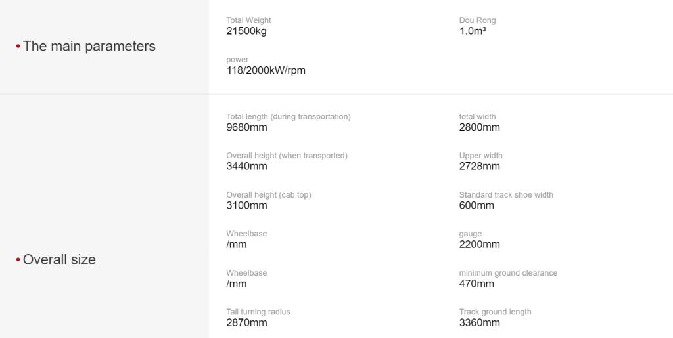Screen dimensions: 673x338
Task: Click the 'Total length (during transportation)' label
Action: click(x=289, y=117)
